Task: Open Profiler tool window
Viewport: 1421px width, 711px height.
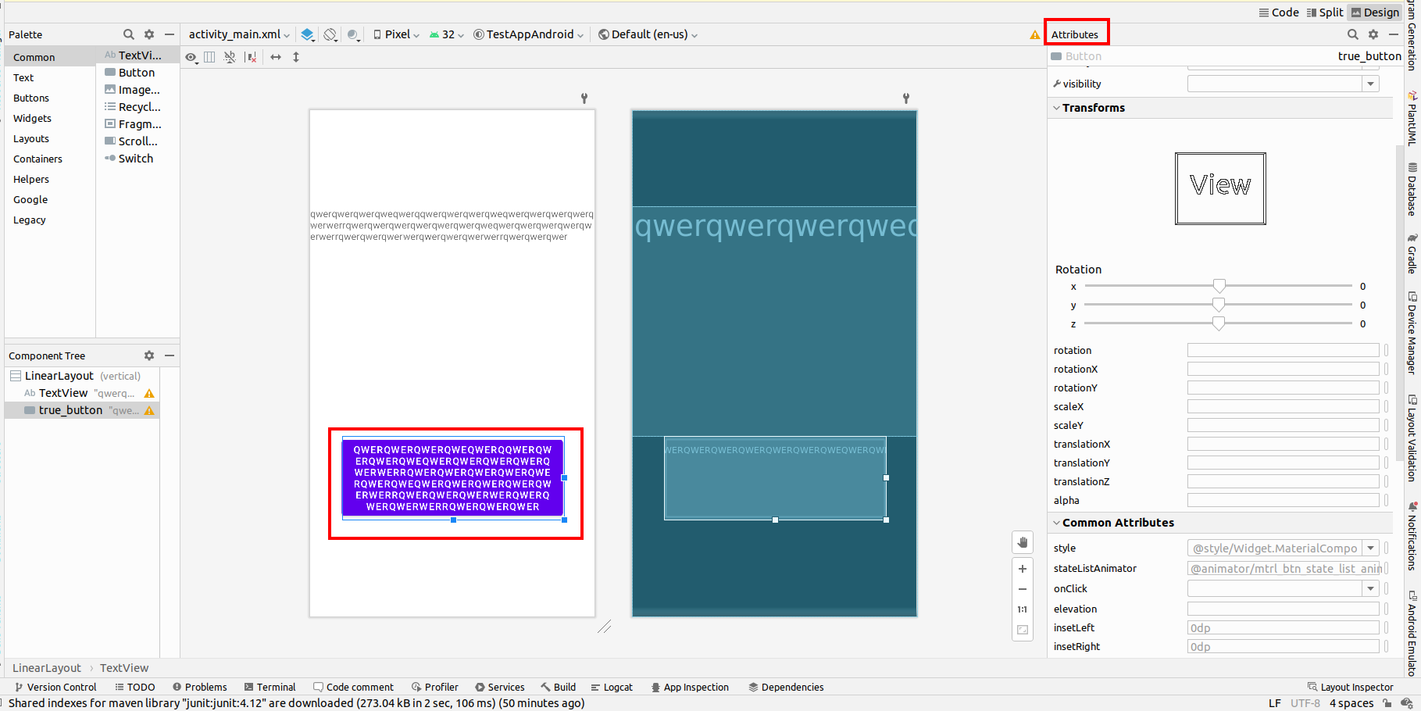Action: (435, 687)
